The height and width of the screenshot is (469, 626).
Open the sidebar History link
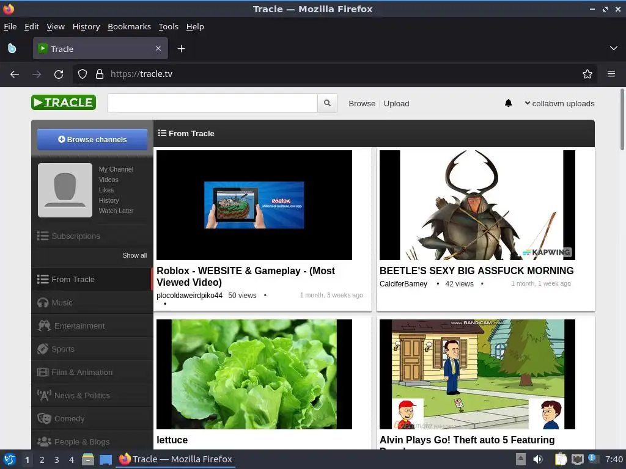[x=109, y=200]
